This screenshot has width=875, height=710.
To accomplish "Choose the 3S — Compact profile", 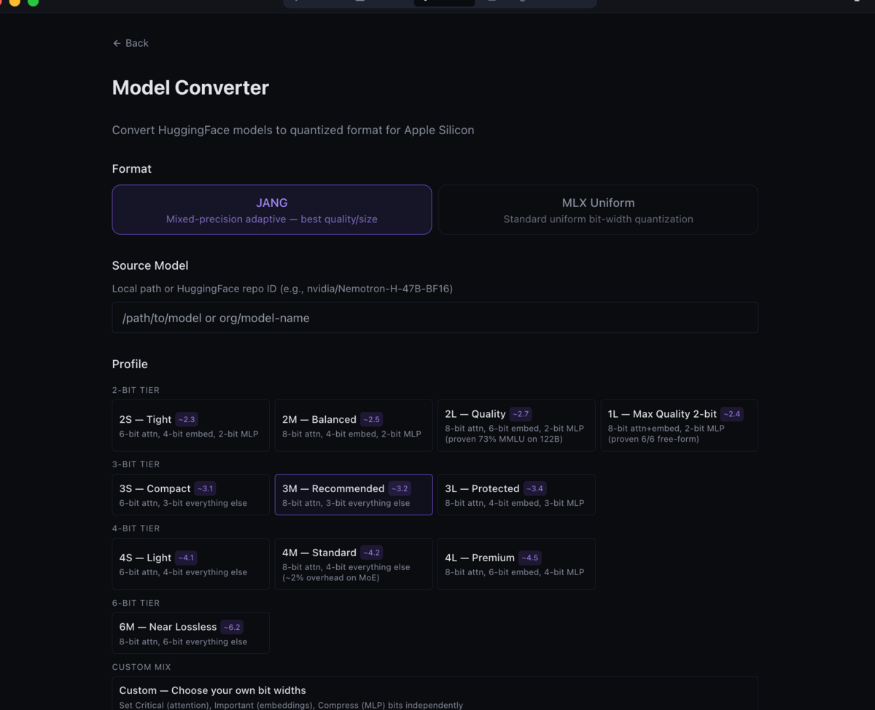I will pos(190,495).
